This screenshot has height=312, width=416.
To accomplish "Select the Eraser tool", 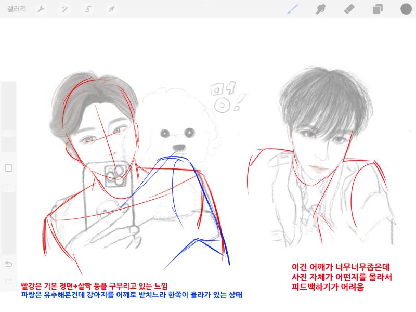I will (x=349, y=9).
